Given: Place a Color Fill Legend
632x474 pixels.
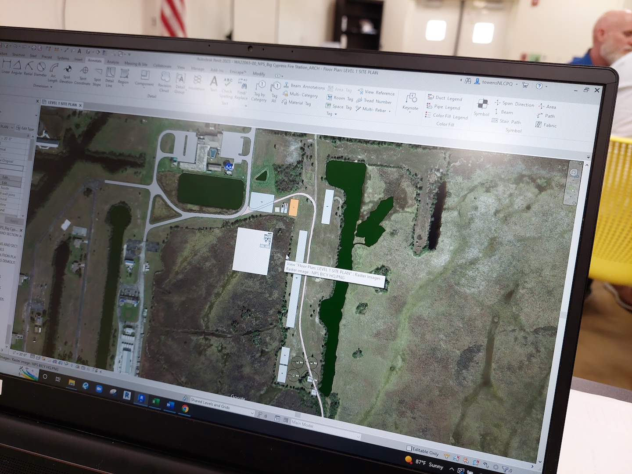Looking at the screenshot, I should [x=446, y=116].
